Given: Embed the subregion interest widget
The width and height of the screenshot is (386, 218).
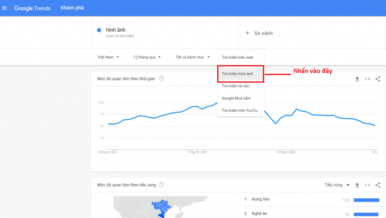Looking at the screenshot, I should [367, 185].
